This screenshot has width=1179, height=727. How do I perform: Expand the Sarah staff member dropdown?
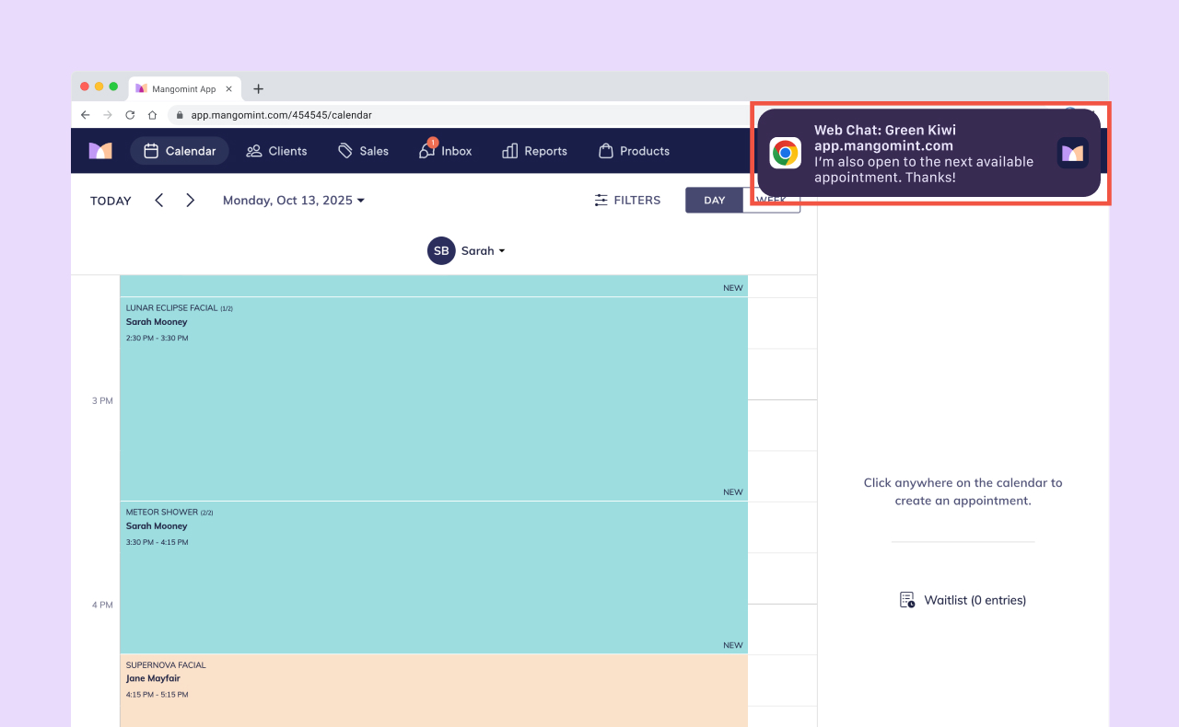click(x=480, y=250)
